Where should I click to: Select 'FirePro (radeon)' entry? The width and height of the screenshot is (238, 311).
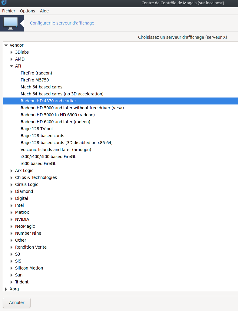[x=36, y=73]
